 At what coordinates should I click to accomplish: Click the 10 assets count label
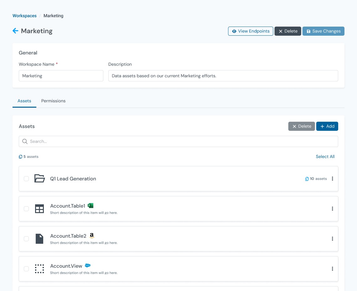(x=318, y=179)
